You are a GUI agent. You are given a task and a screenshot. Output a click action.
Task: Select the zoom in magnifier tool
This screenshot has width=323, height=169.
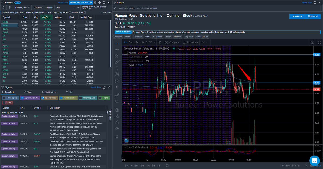click(x=117, y=101)
